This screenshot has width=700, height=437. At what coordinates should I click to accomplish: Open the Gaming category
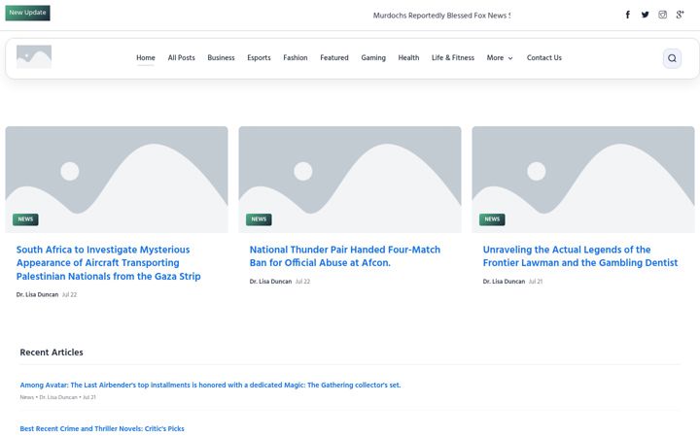[373, 57]
